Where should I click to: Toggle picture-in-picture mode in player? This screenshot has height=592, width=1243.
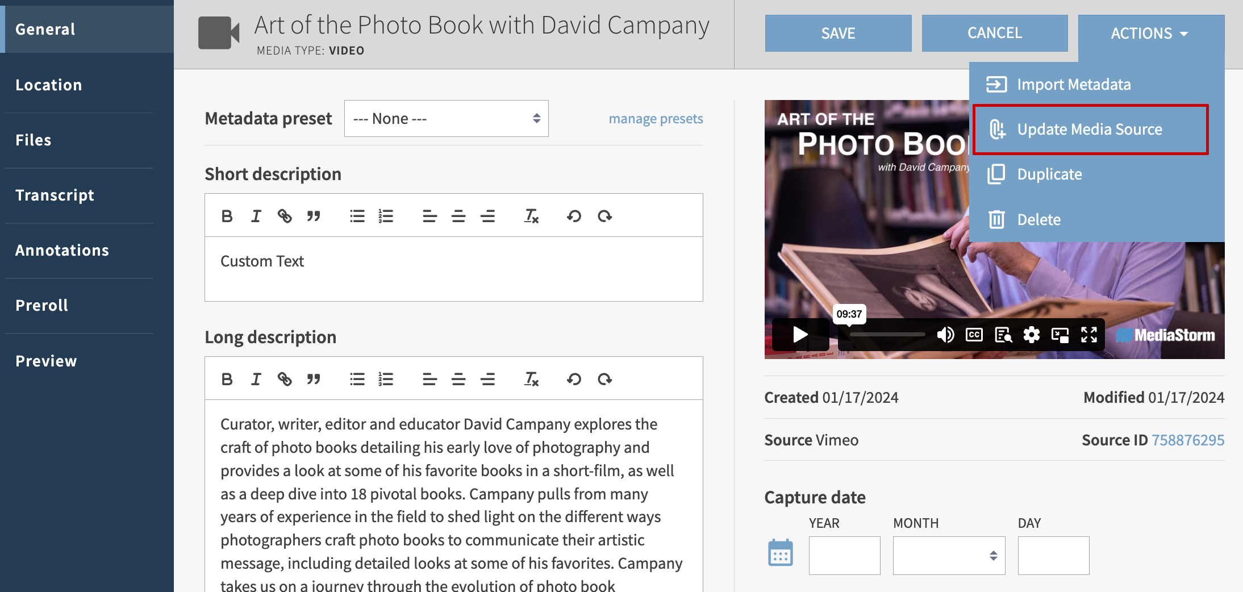(1060, 335)
